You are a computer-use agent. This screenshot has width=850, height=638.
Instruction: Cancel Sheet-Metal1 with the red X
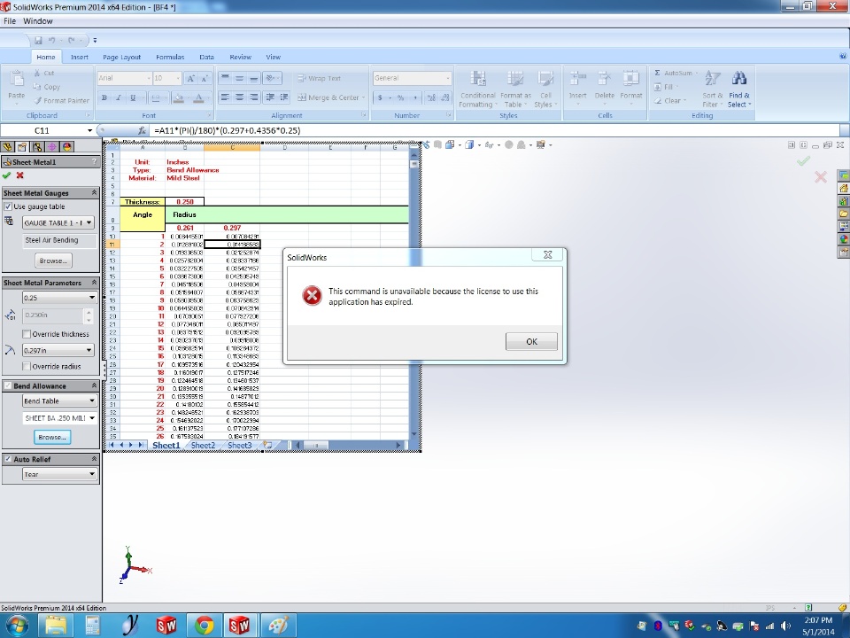[x=20, y=175]
